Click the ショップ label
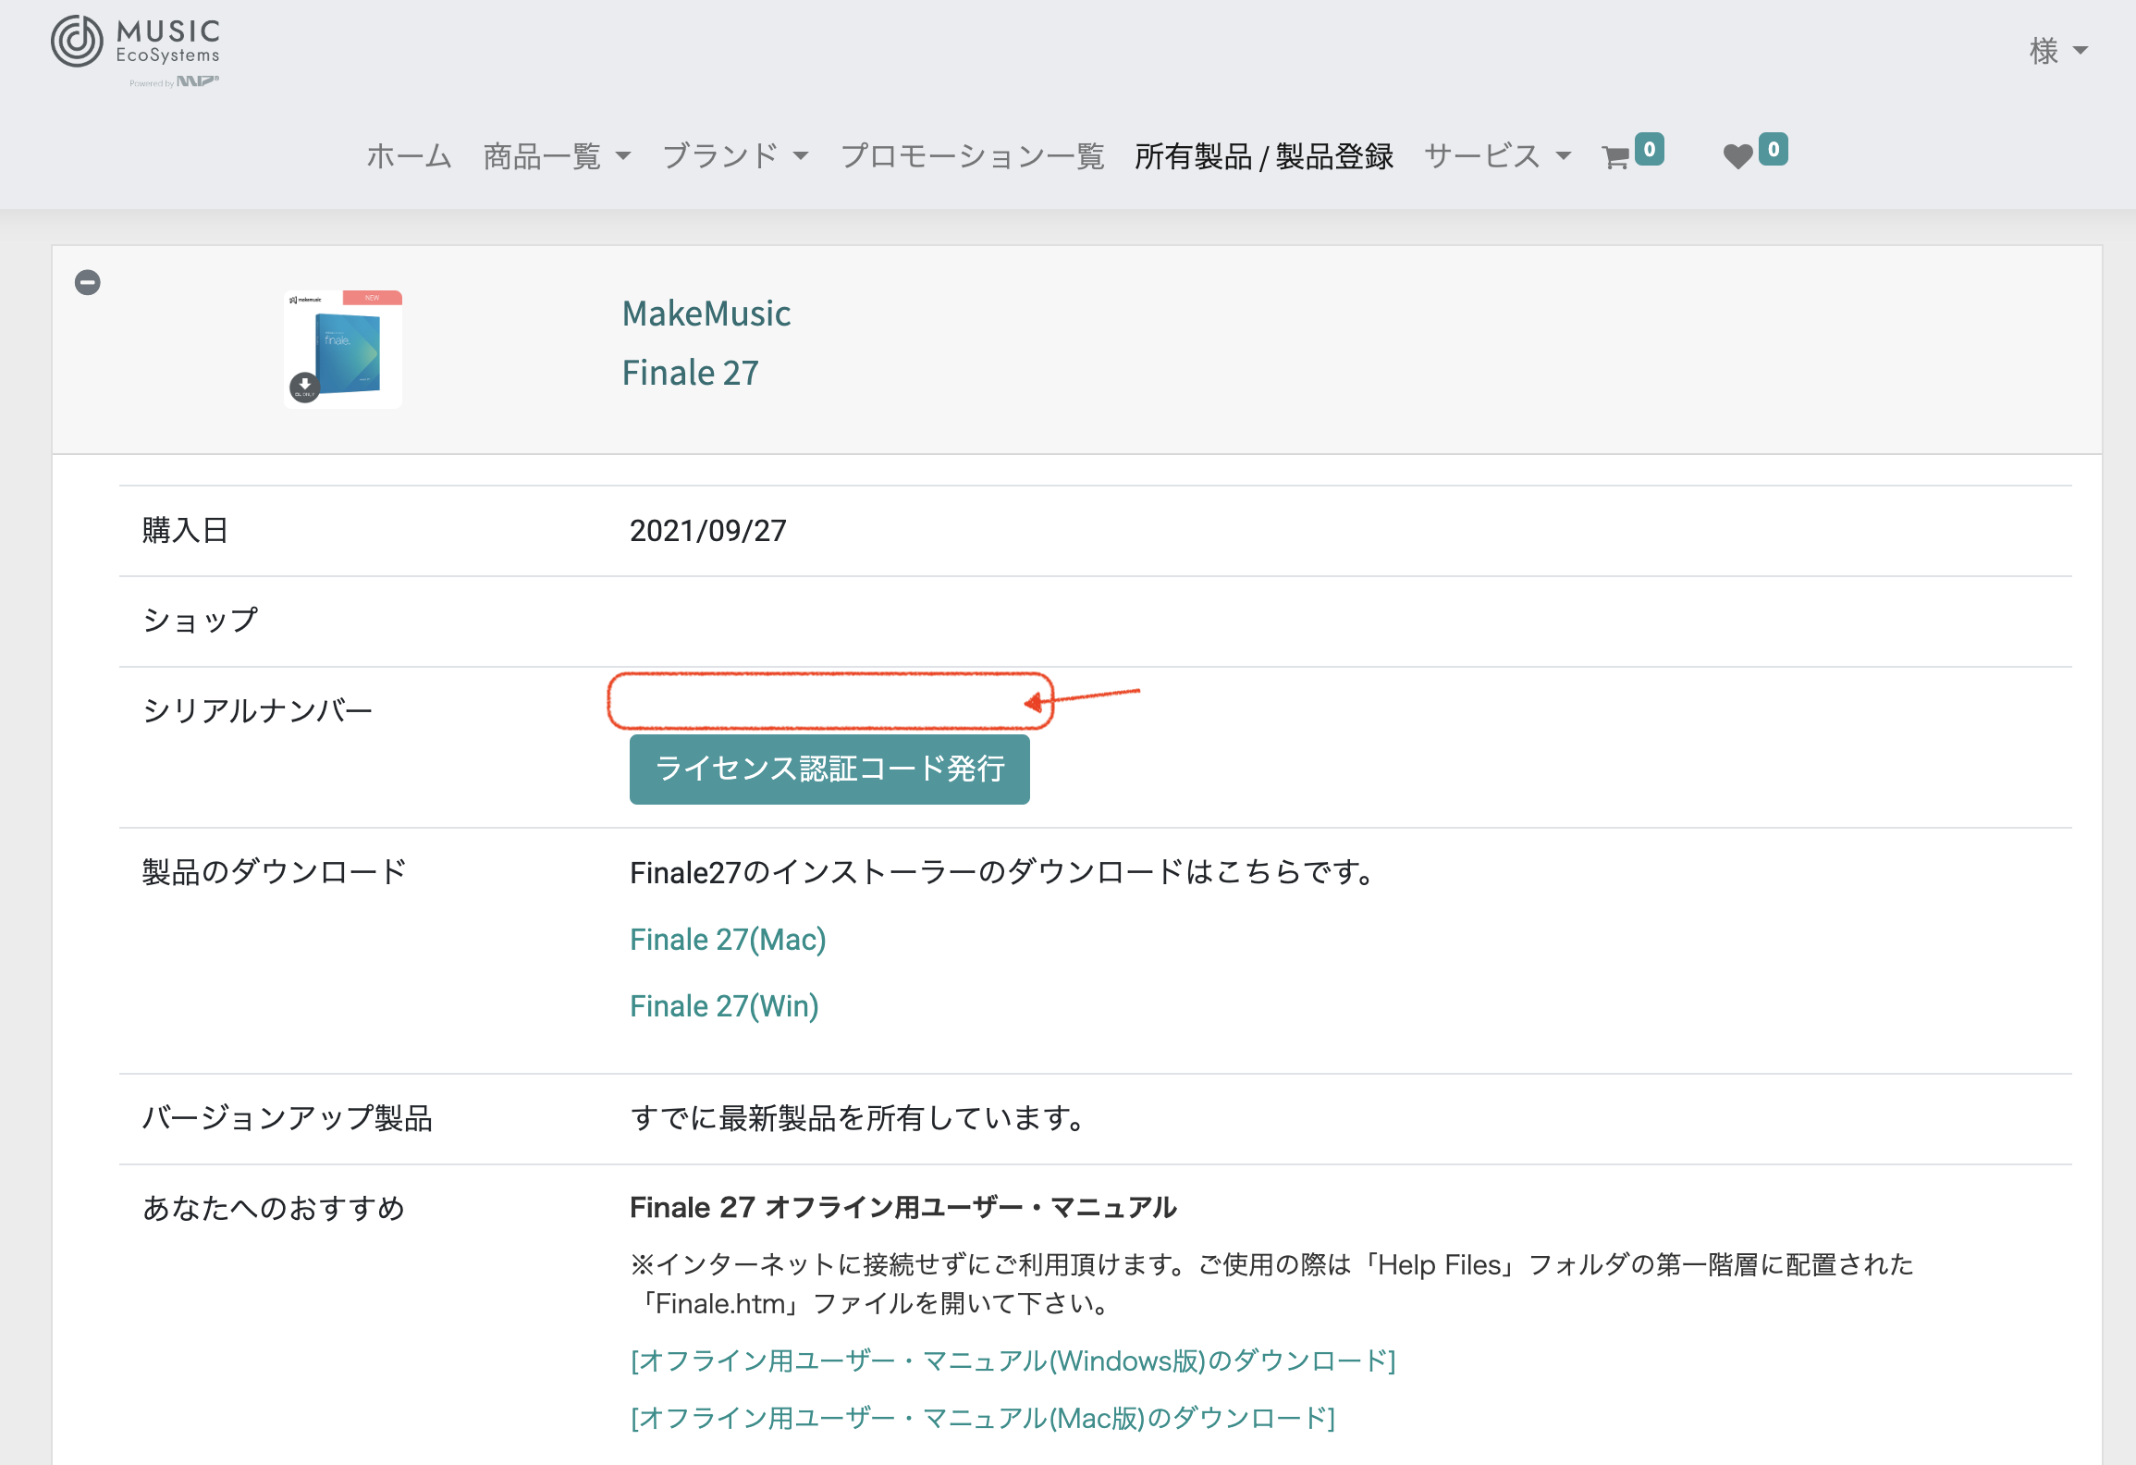The width and height of the screenshot is (2136, 1465). pos(200,621)
